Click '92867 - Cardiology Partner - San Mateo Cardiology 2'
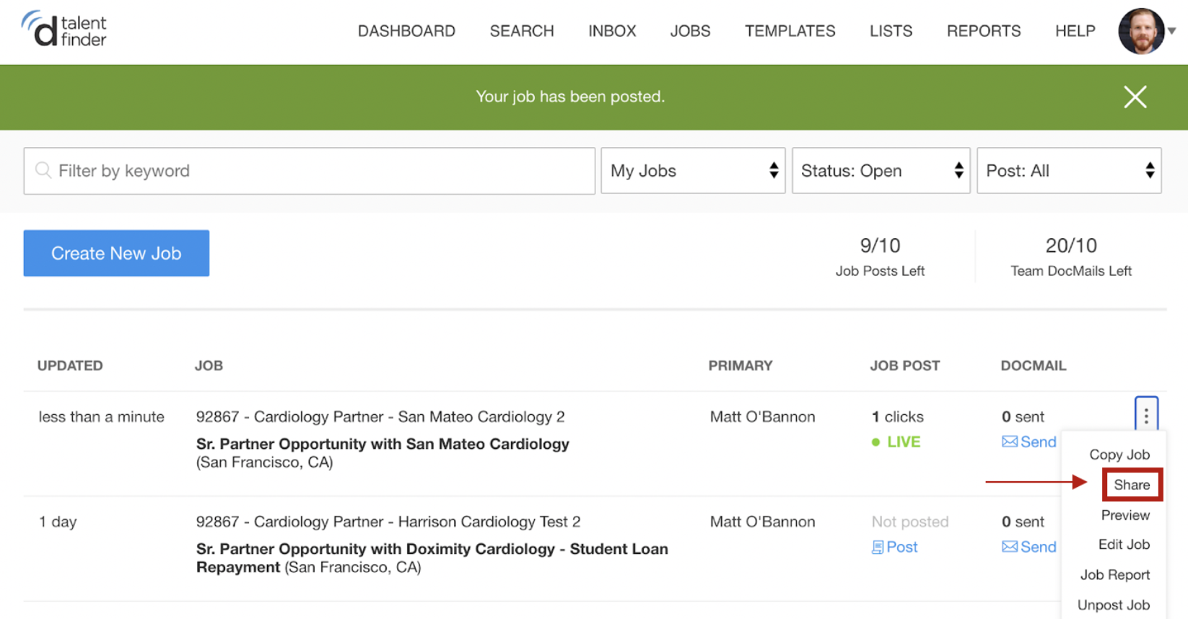Screen dimensions: 1188x619 click(380, 417)
